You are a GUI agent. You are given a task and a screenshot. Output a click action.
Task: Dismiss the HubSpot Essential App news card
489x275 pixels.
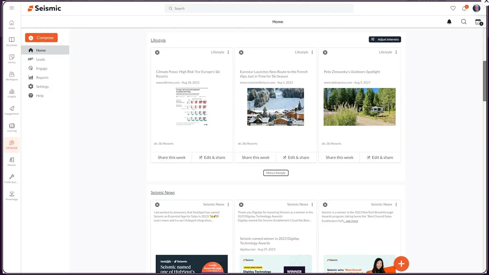click(157, 204)
